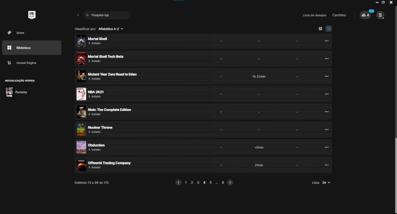Viewport: 397px width, 214px height.
Task: Open the Carrinho link
Action: (339, 15)
